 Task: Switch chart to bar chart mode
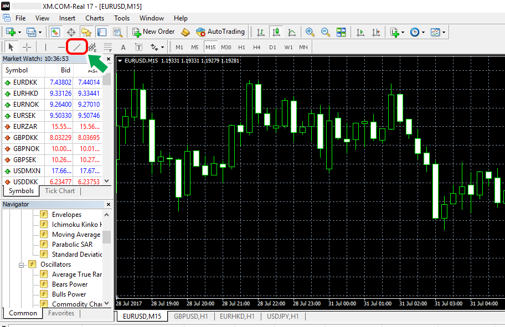[261, 32]
